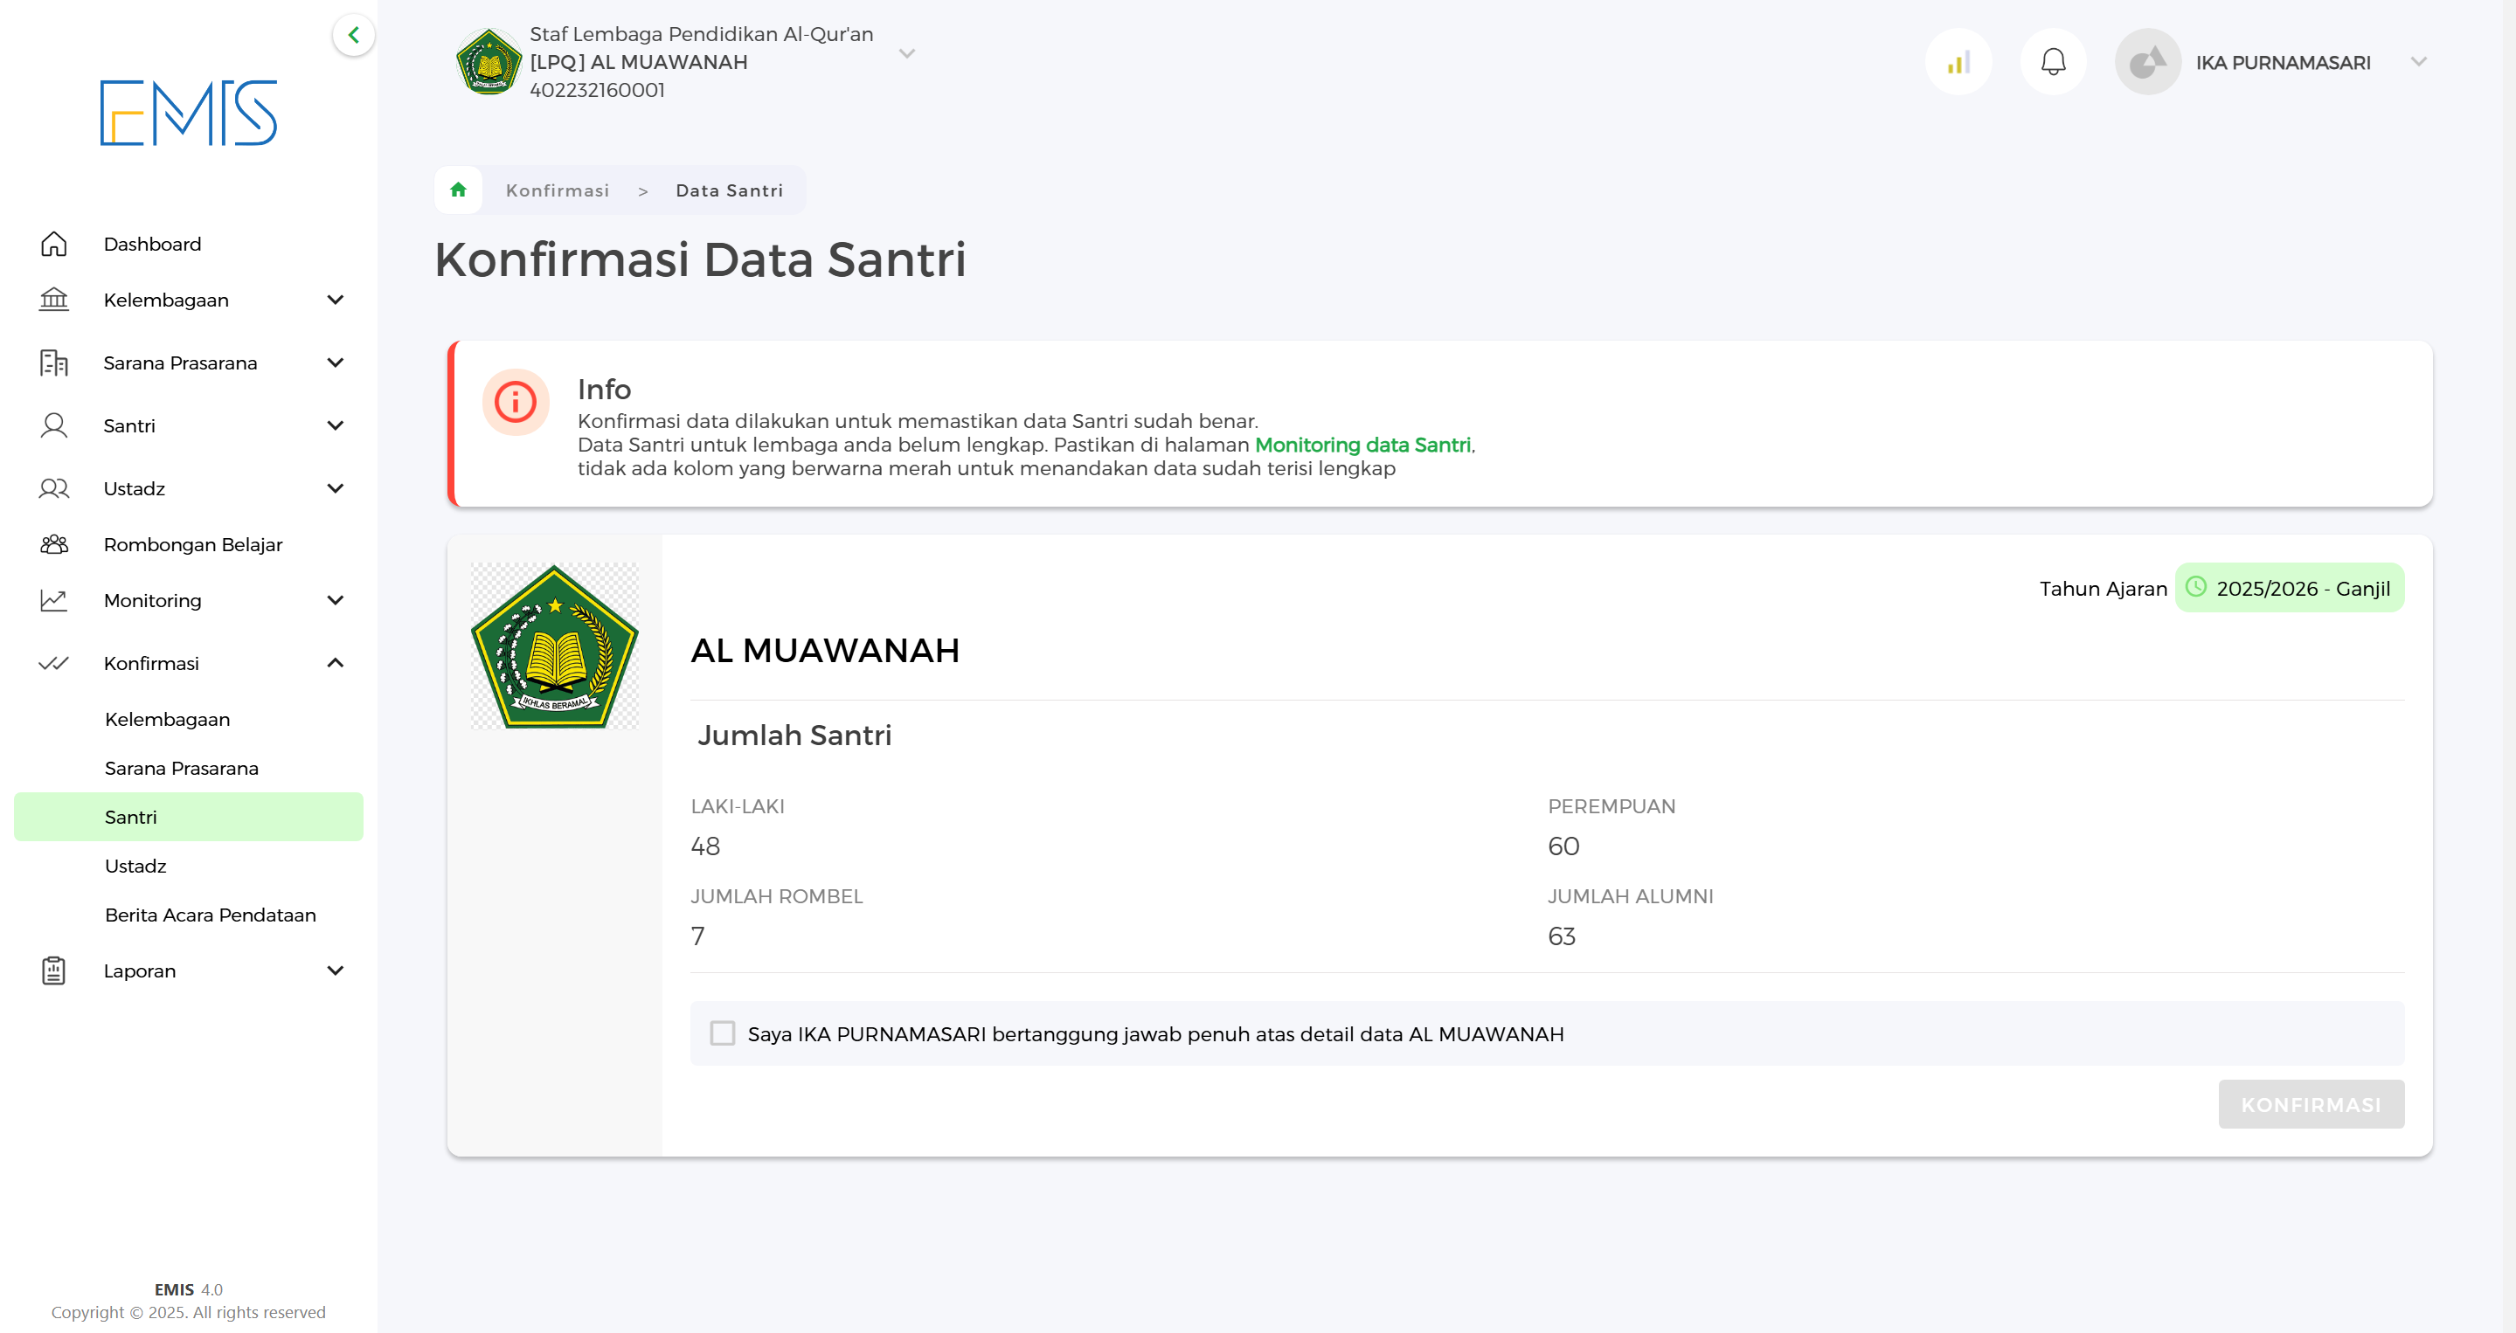Click the Dashboard house icon in the sidebar
The image size is (2516, 1333).
point(53,244)
